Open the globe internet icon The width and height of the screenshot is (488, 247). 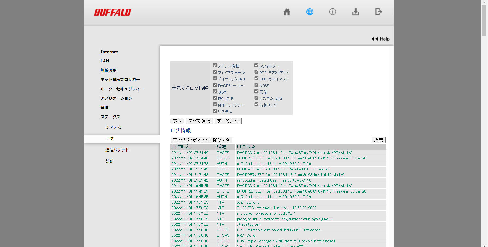[x=310, y=12]
